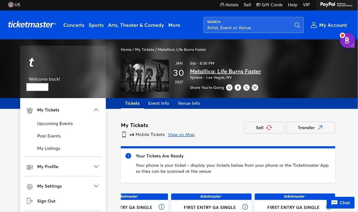Viewport: 358px width, 212px height.
Task: Click the Metallica event thumbnail image
Action: [145, 76]
